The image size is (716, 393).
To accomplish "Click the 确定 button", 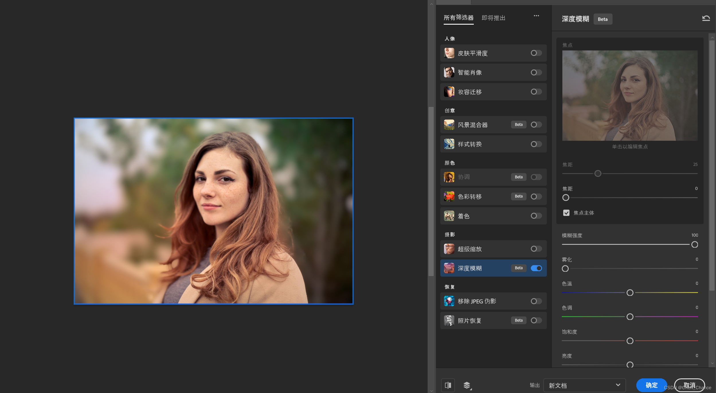I will [x=651, y=385].
